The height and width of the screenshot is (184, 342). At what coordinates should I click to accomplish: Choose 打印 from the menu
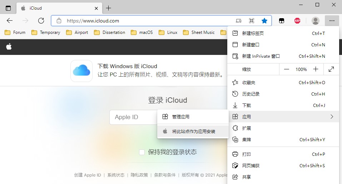(x=283, y=154)
